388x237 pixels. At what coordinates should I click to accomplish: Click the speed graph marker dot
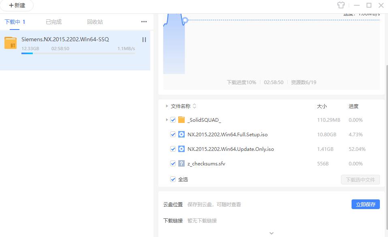(x=185, y=20)
